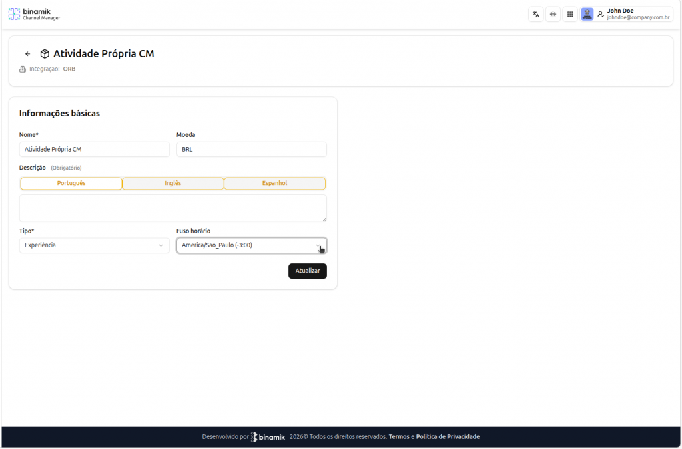Click the user profile icon beside John Doe
682x449 pixels.
click(x=601, y=14)
